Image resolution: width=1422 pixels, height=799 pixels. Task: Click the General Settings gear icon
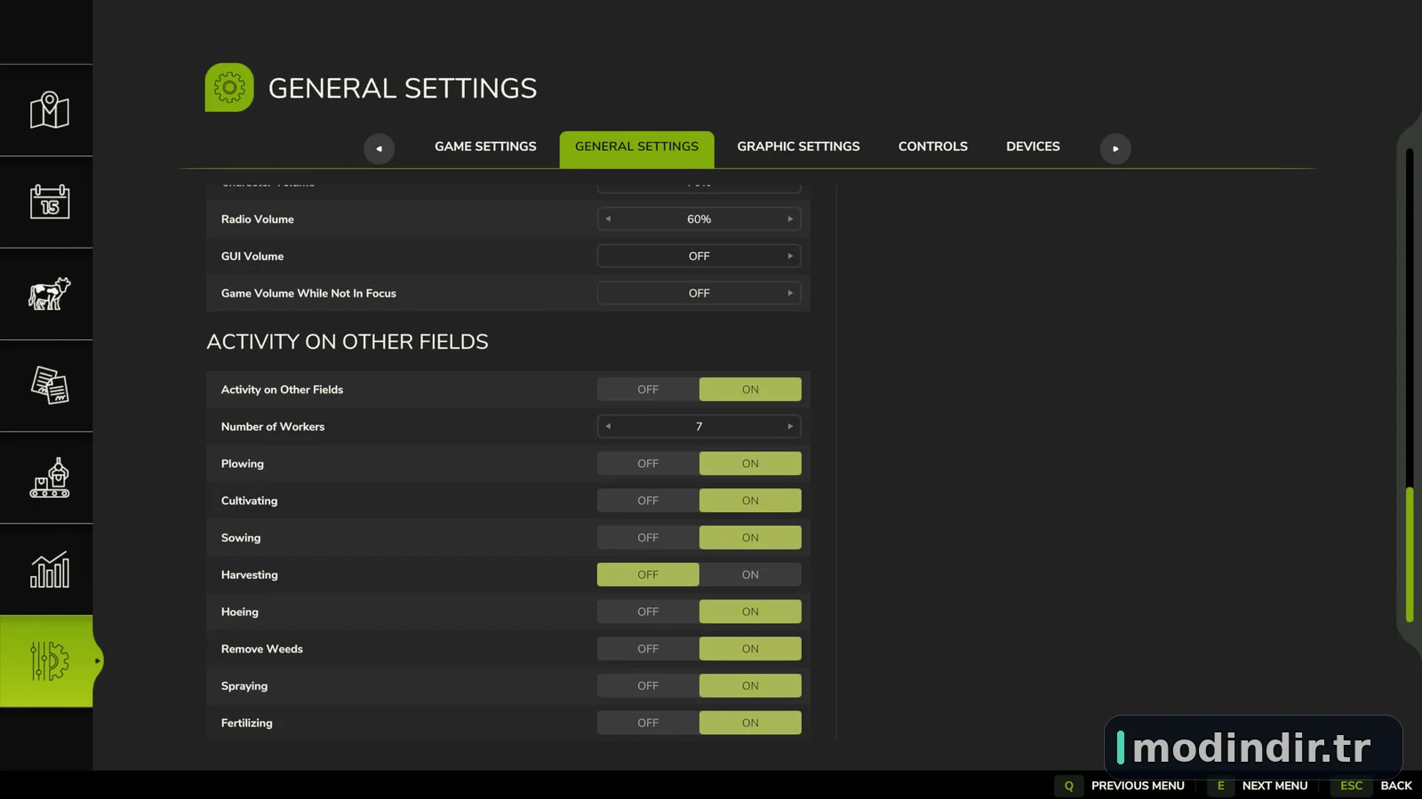(x=229, y=87)
